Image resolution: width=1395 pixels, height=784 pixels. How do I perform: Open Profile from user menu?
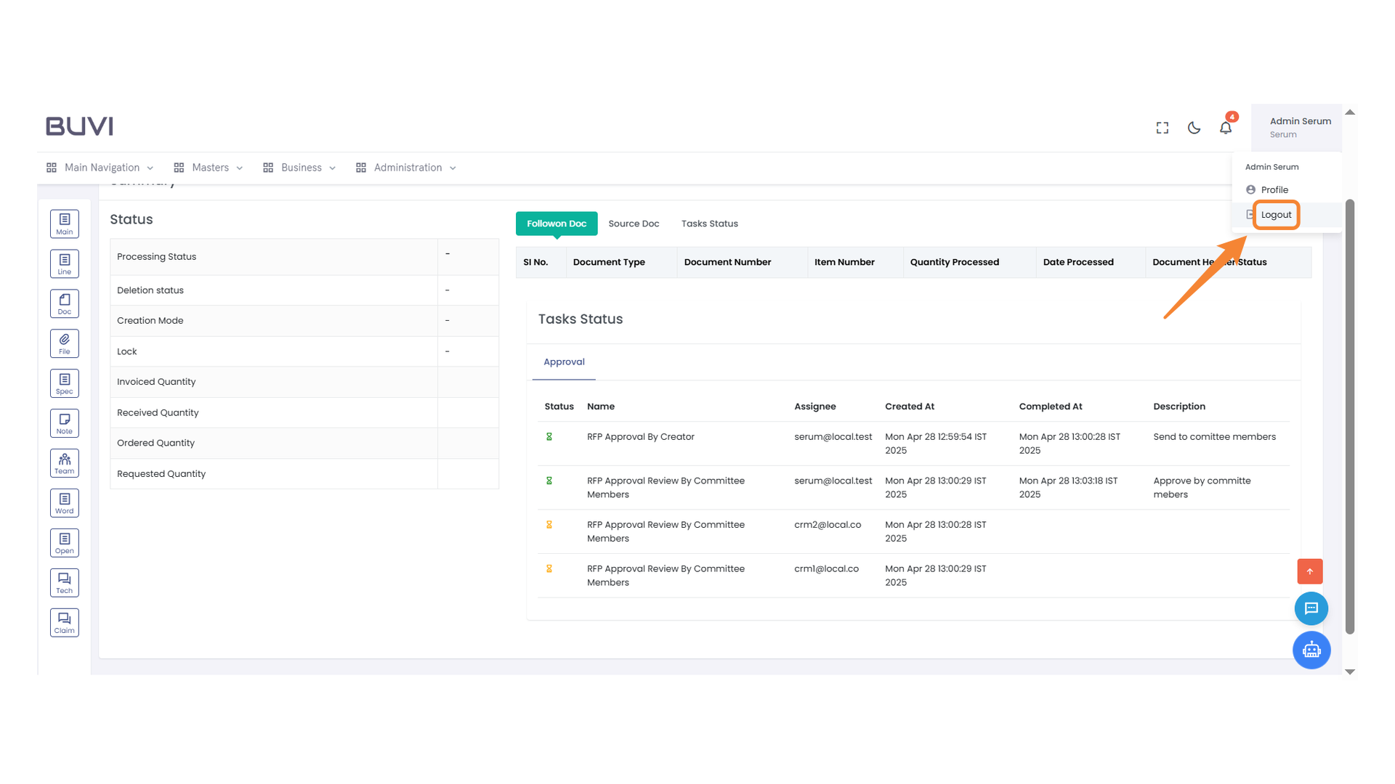(1274, 189)
